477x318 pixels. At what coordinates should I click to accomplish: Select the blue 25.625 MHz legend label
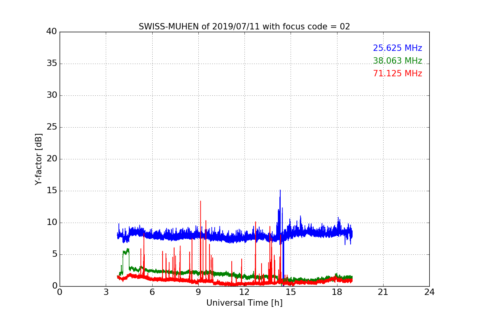(x=397, y=48)
